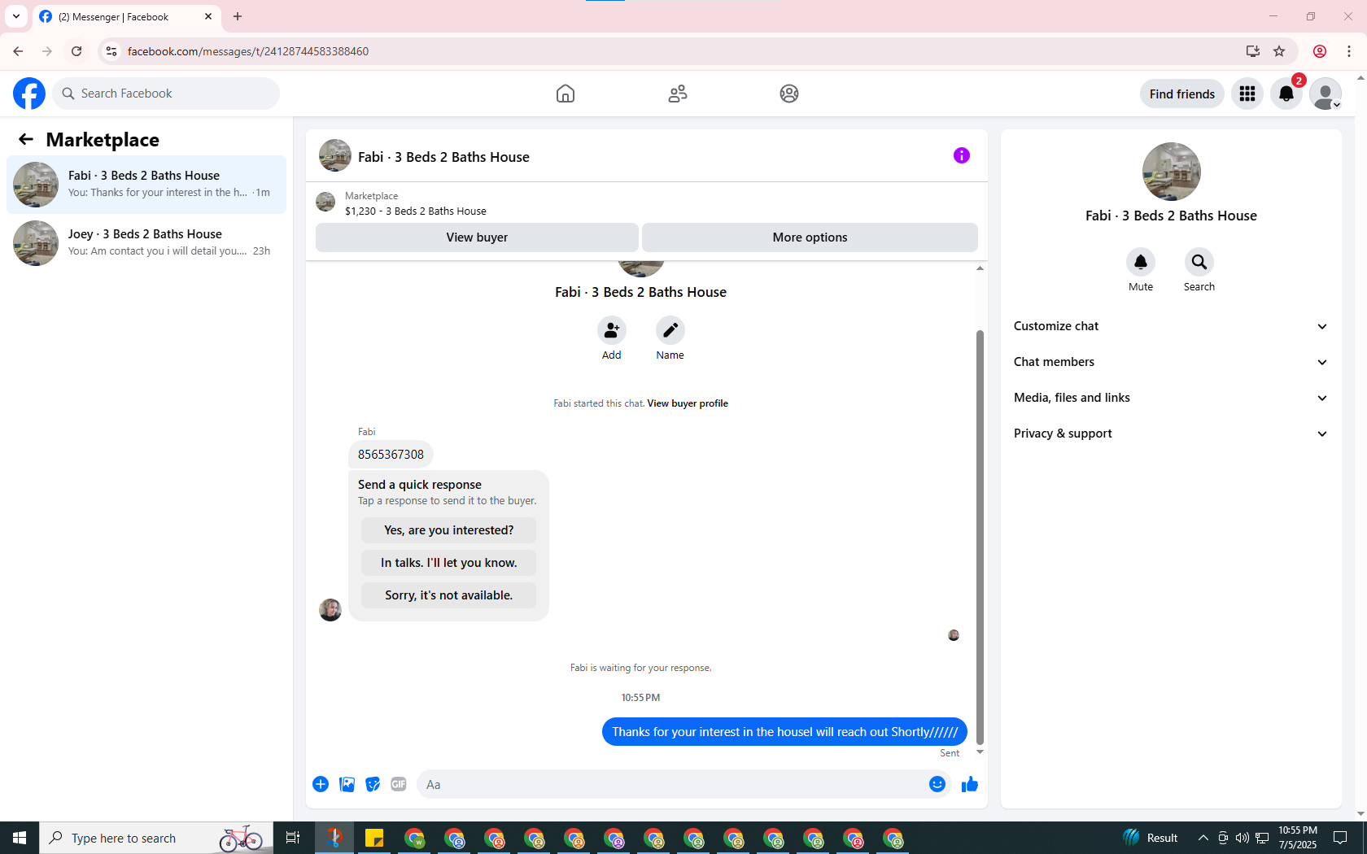Expand Customize chat section
The height and width of the screenshot is (854, 1367).
click(1171, 326)
